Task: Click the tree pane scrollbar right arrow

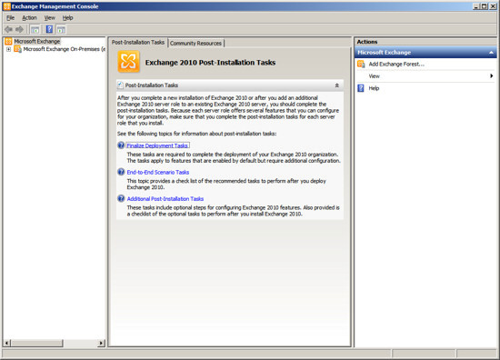Action: (x=102, y=343)
